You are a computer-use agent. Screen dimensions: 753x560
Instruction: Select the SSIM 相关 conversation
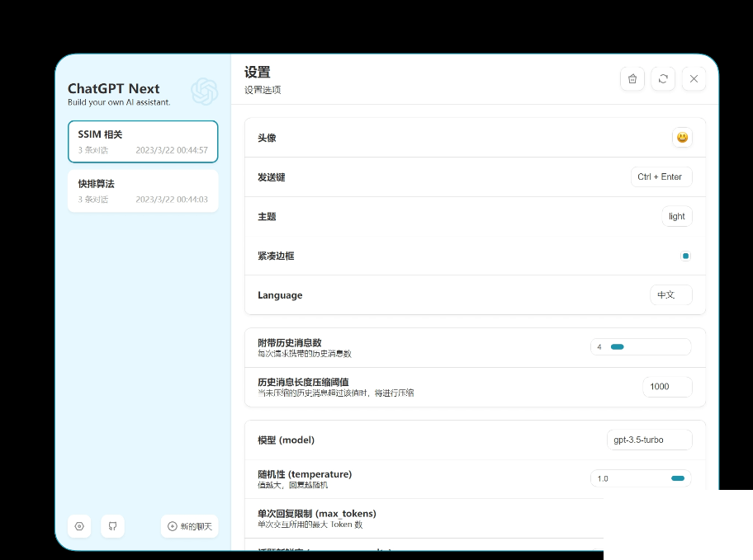click(143, 142)
